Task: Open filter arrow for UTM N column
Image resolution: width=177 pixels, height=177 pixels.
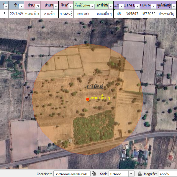Action: [153, 6]
